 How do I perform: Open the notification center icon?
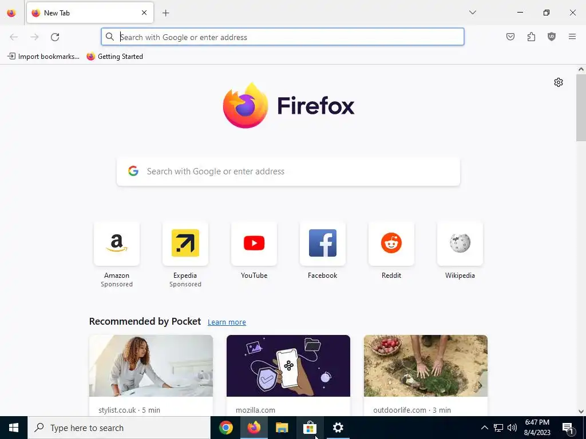pos(568,428)
